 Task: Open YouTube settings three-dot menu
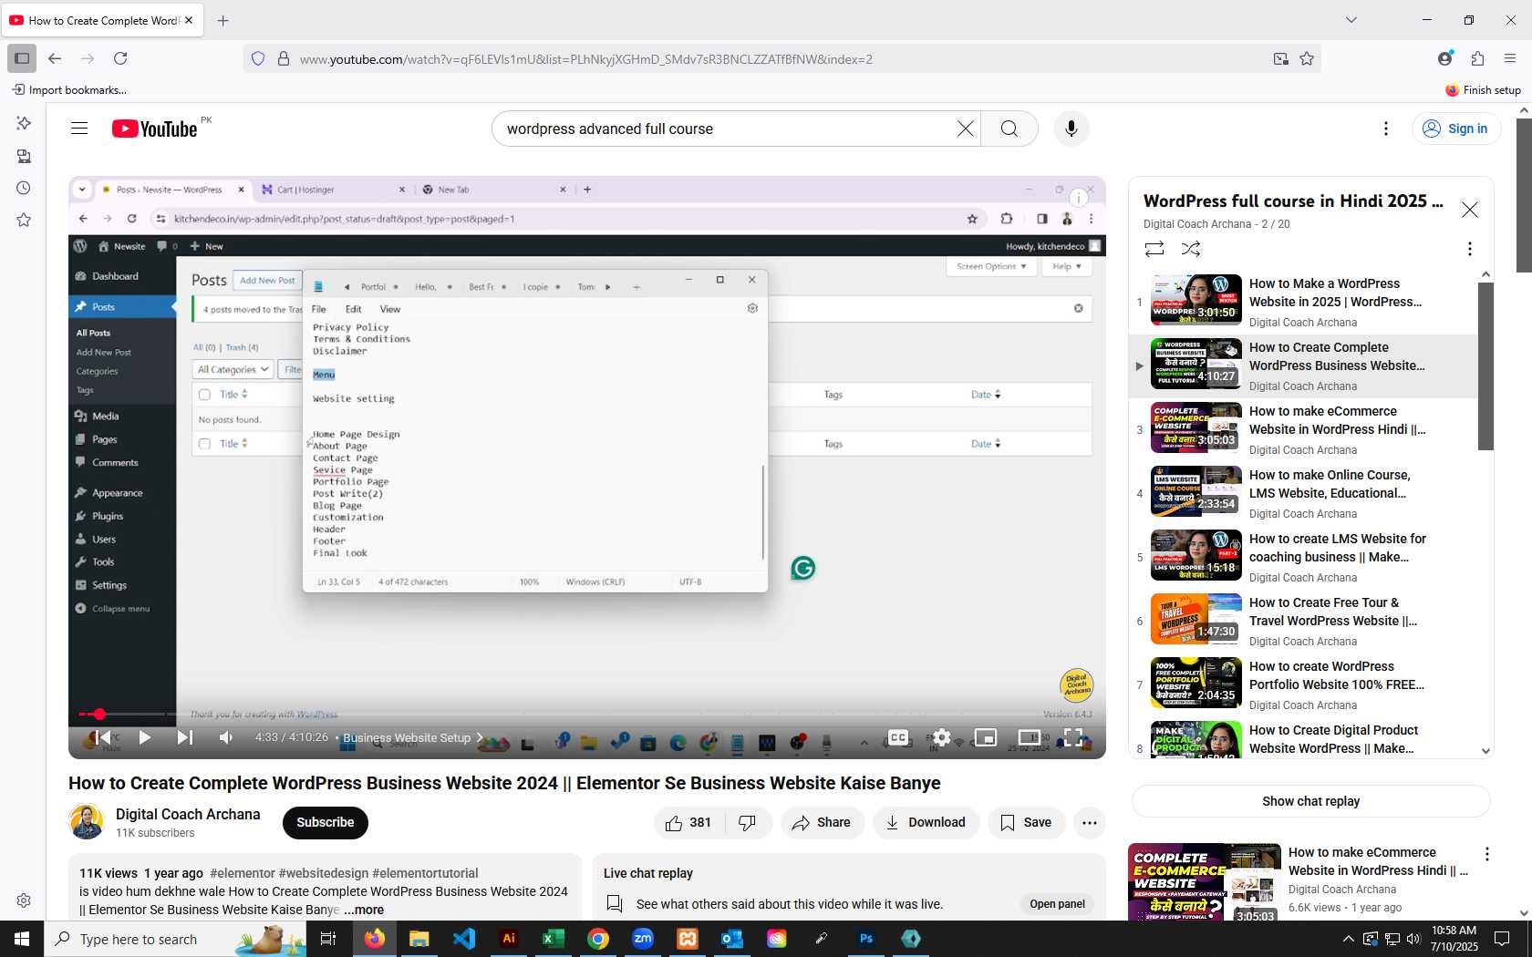click(x=1386, y=129)
